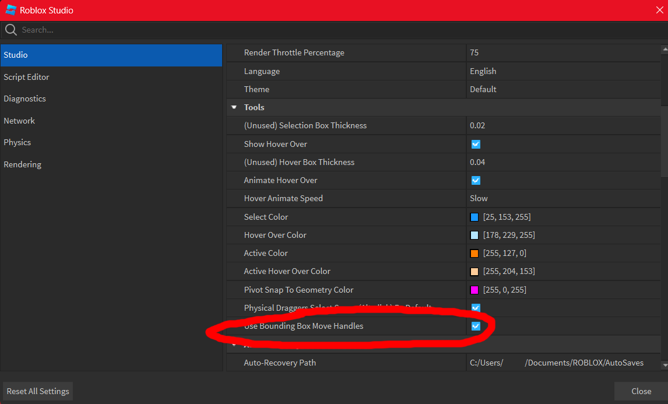This screenshot has width=668, height=404.
Task: Click the Hover Over Color swatch
Action: tap(474, 236)
